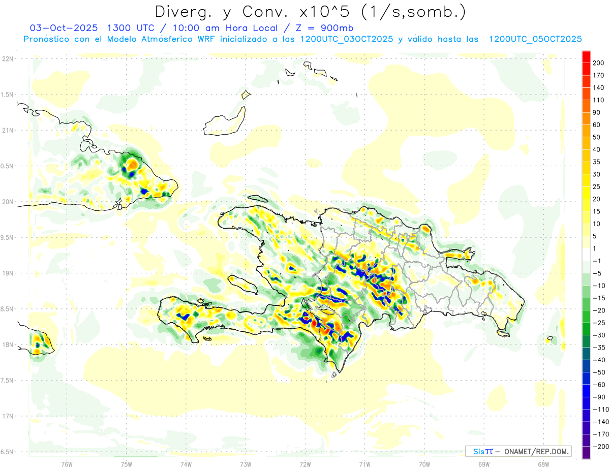
Task: Click the "-15" colorbar value
Action: [x=598, y=298]
